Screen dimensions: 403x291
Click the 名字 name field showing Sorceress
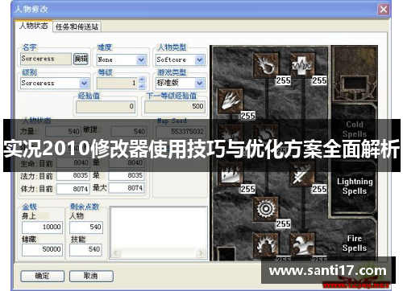pyautogui.click(x=46, y=59)
